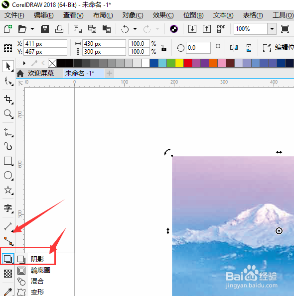Select the Crop tool
294x296 pixels.
click(8, 99)
